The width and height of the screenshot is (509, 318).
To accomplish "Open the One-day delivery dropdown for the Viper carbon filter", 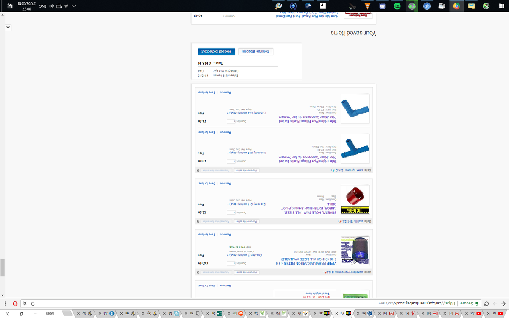I will 227,254.
